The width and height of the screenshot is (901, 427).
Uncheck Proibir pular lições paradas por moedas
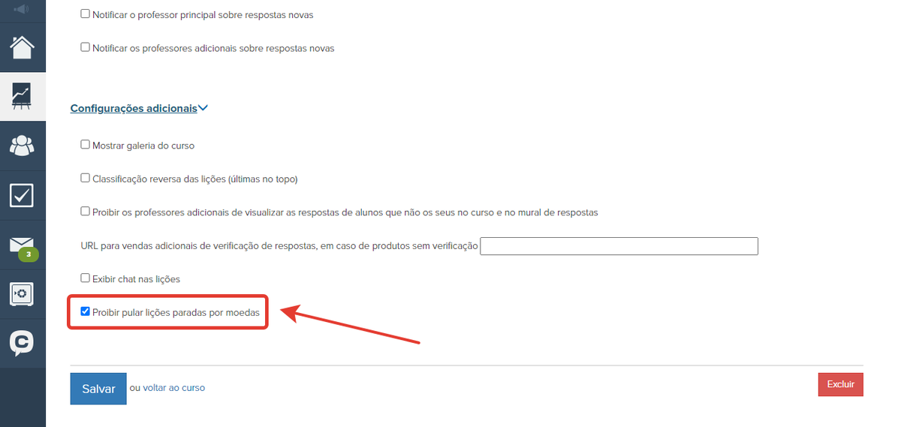point(85,311)
